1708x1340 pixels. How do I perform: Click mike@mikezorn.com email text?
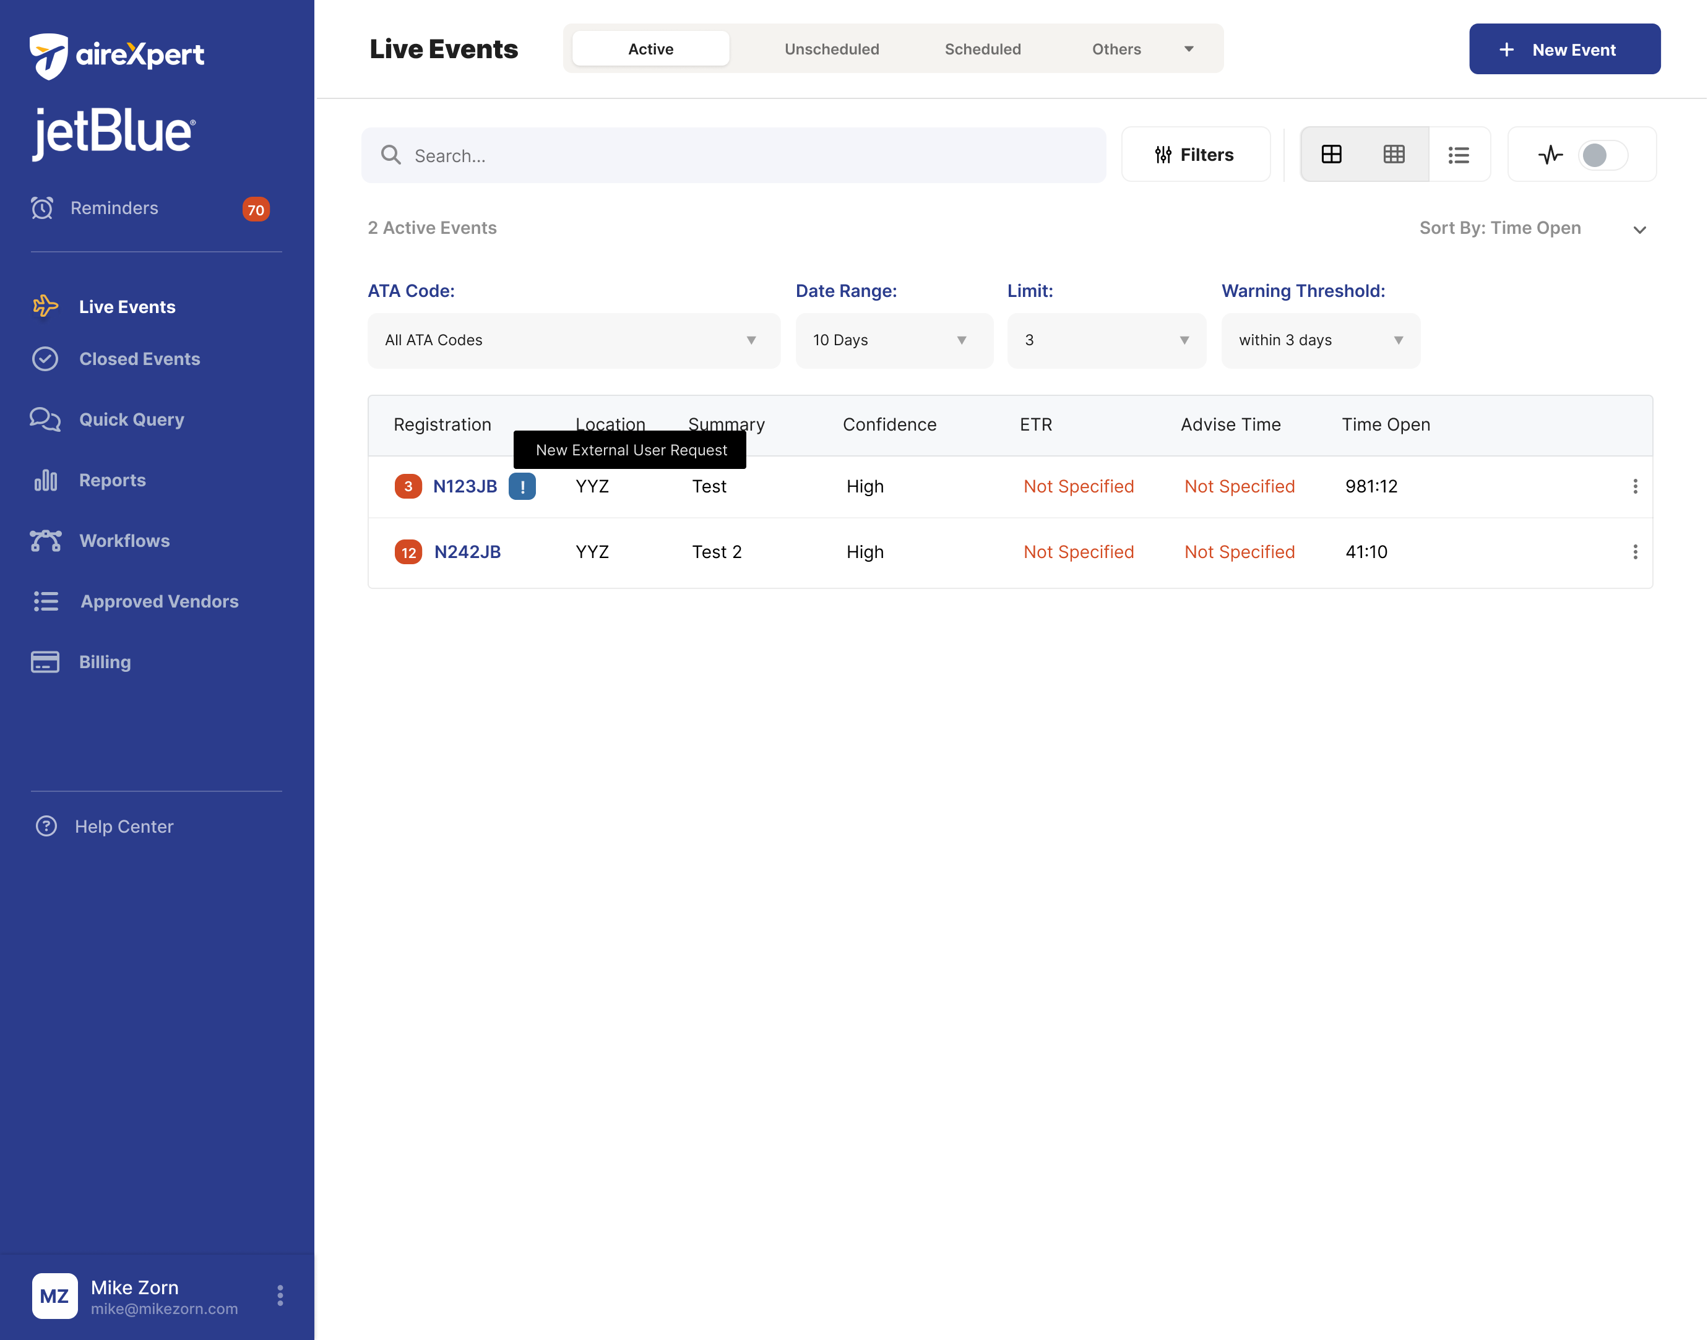164,1308
